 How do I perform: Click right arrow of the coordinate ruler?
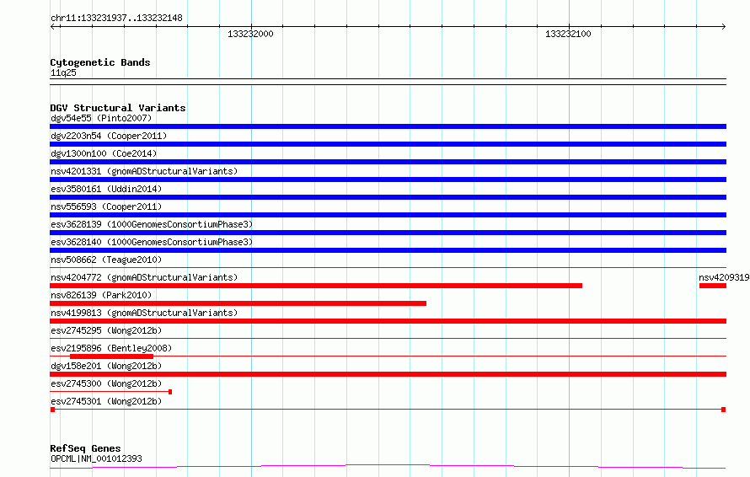point(724,26)
